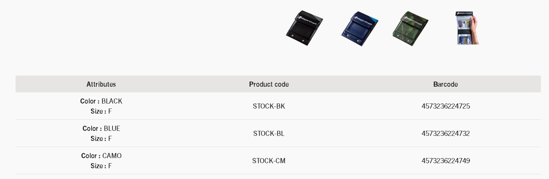The image size is (549, 179).
Task: Click the Color : BLACK attribute text
Action: click(101, 101)
